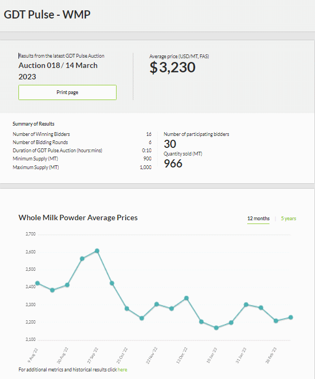The image size is (315, 379).
Task: Select the 9 Aug '22 data point
Action: 37,283
